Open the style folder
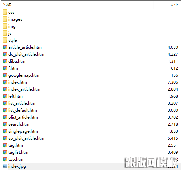Screen dimensions: 181x170 coord(13,40)
